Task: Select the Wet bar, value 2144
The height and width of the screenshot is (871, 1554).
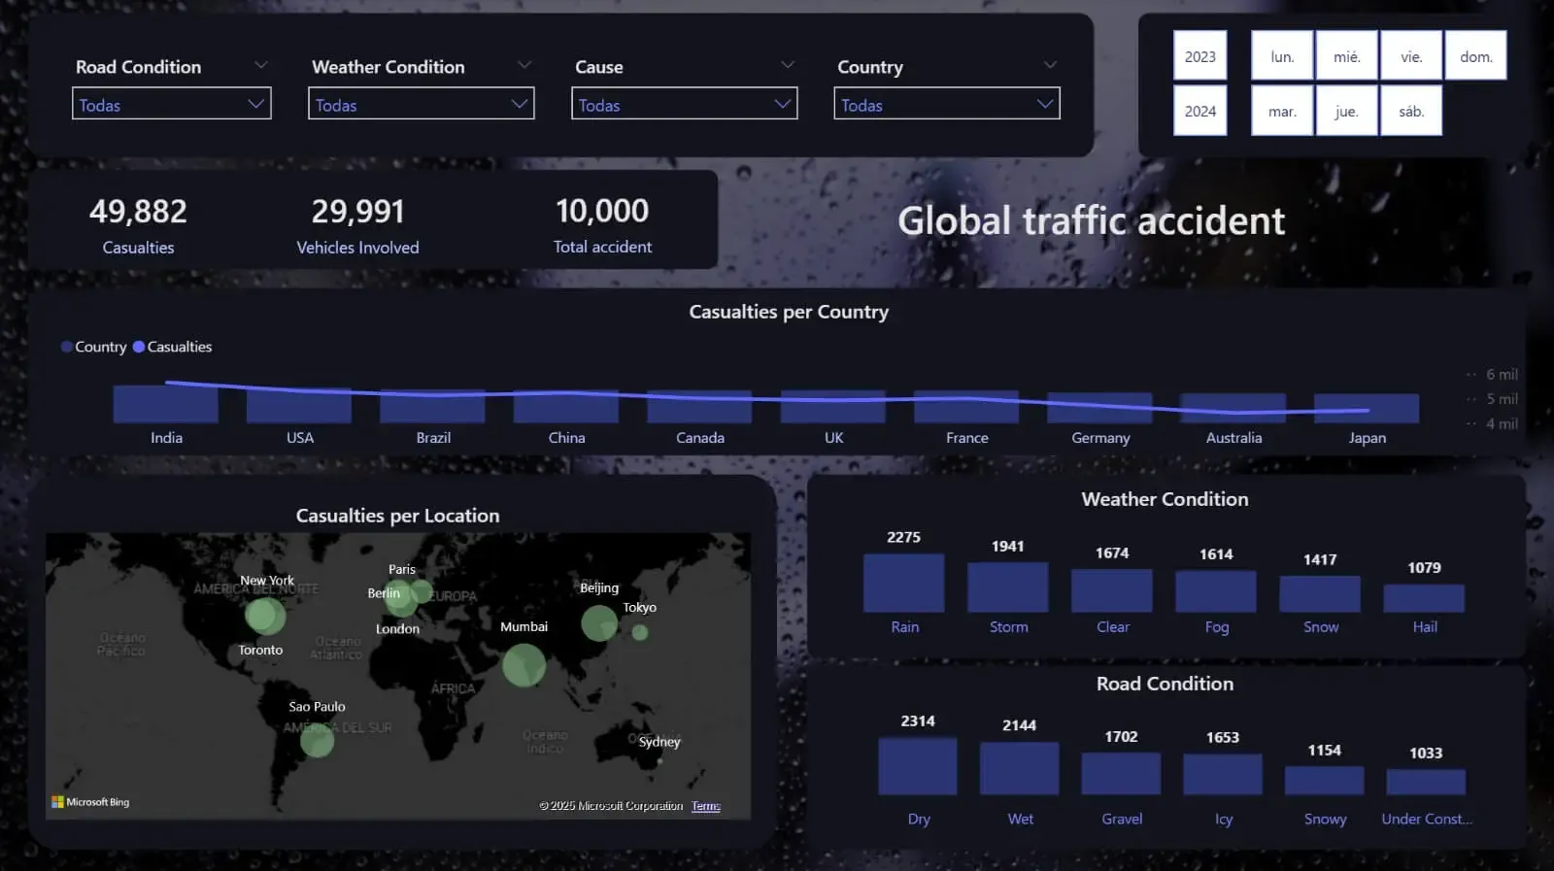Action: (x=1019, y=769)
